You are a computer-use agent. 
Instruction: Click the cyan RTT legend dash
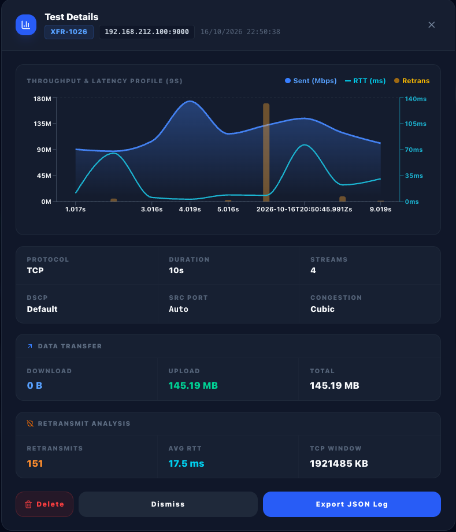point(348,81)
